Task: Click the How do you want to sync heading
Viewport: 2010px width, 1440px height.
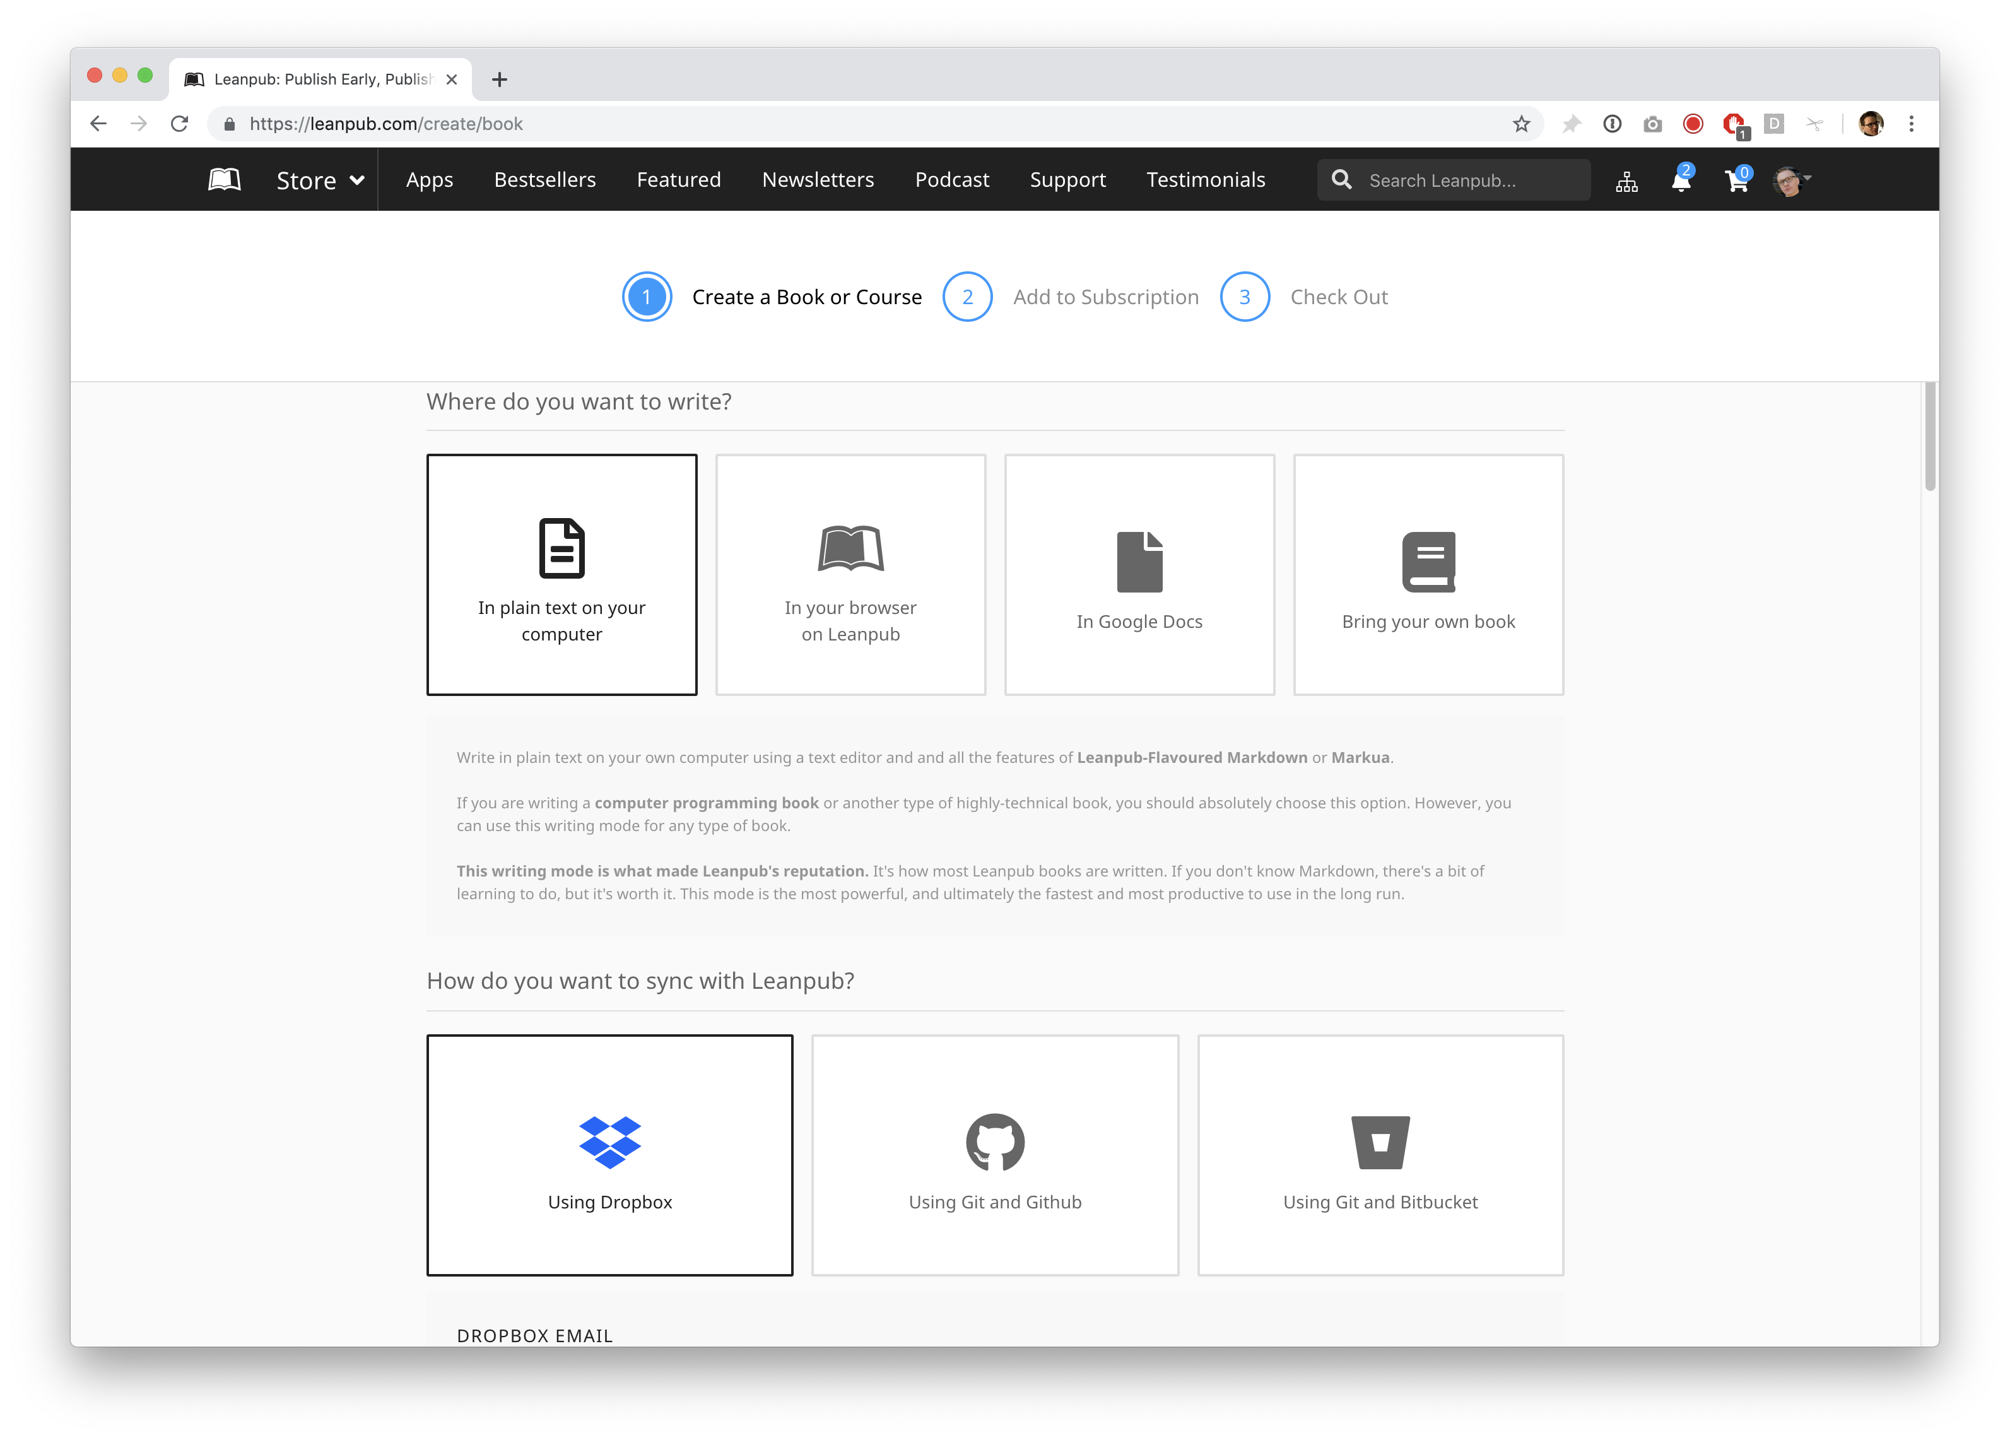Action: pos(640,981)
